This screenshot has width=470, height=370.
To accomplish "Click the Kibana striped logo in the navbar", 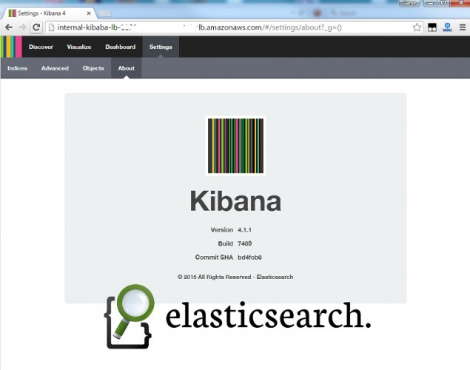I will [x=11, y=47].
